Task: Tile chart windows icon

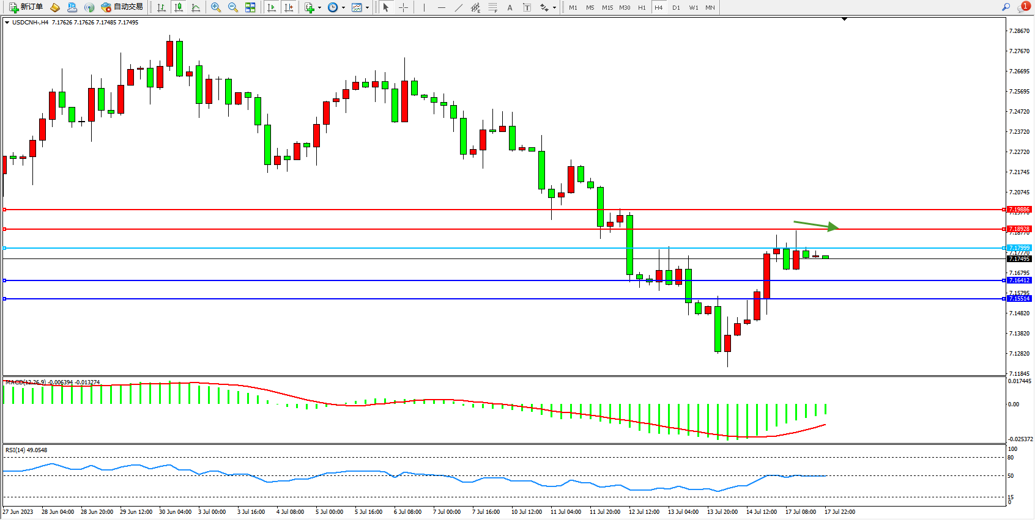Action: 250,7
